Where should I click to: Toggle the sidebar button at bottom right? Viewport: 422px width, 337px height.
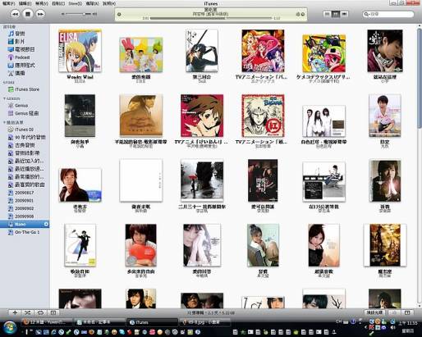click(x=407, y=312)
